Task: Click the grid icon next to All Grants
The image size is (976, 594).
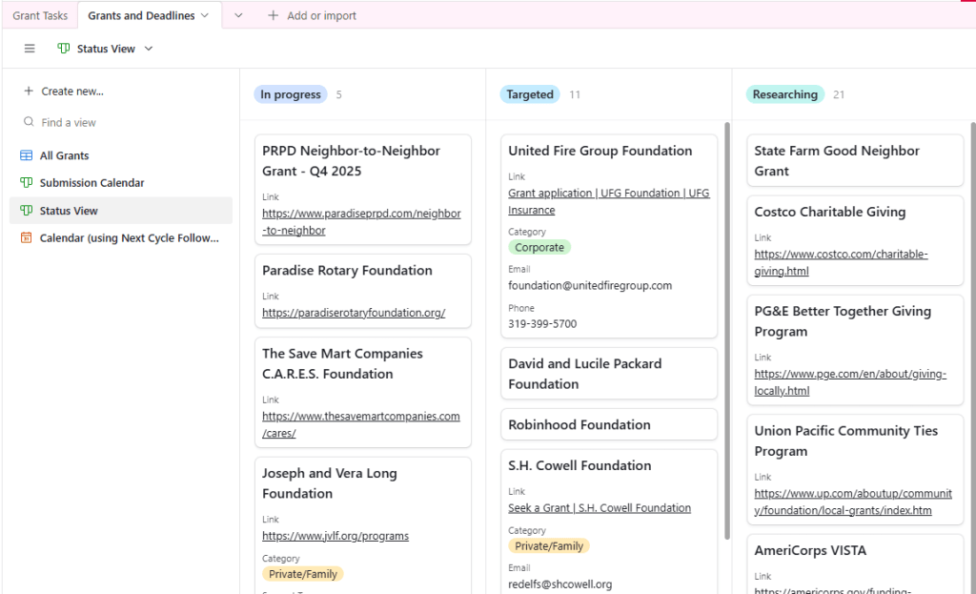Action: (x=26, y=155)
